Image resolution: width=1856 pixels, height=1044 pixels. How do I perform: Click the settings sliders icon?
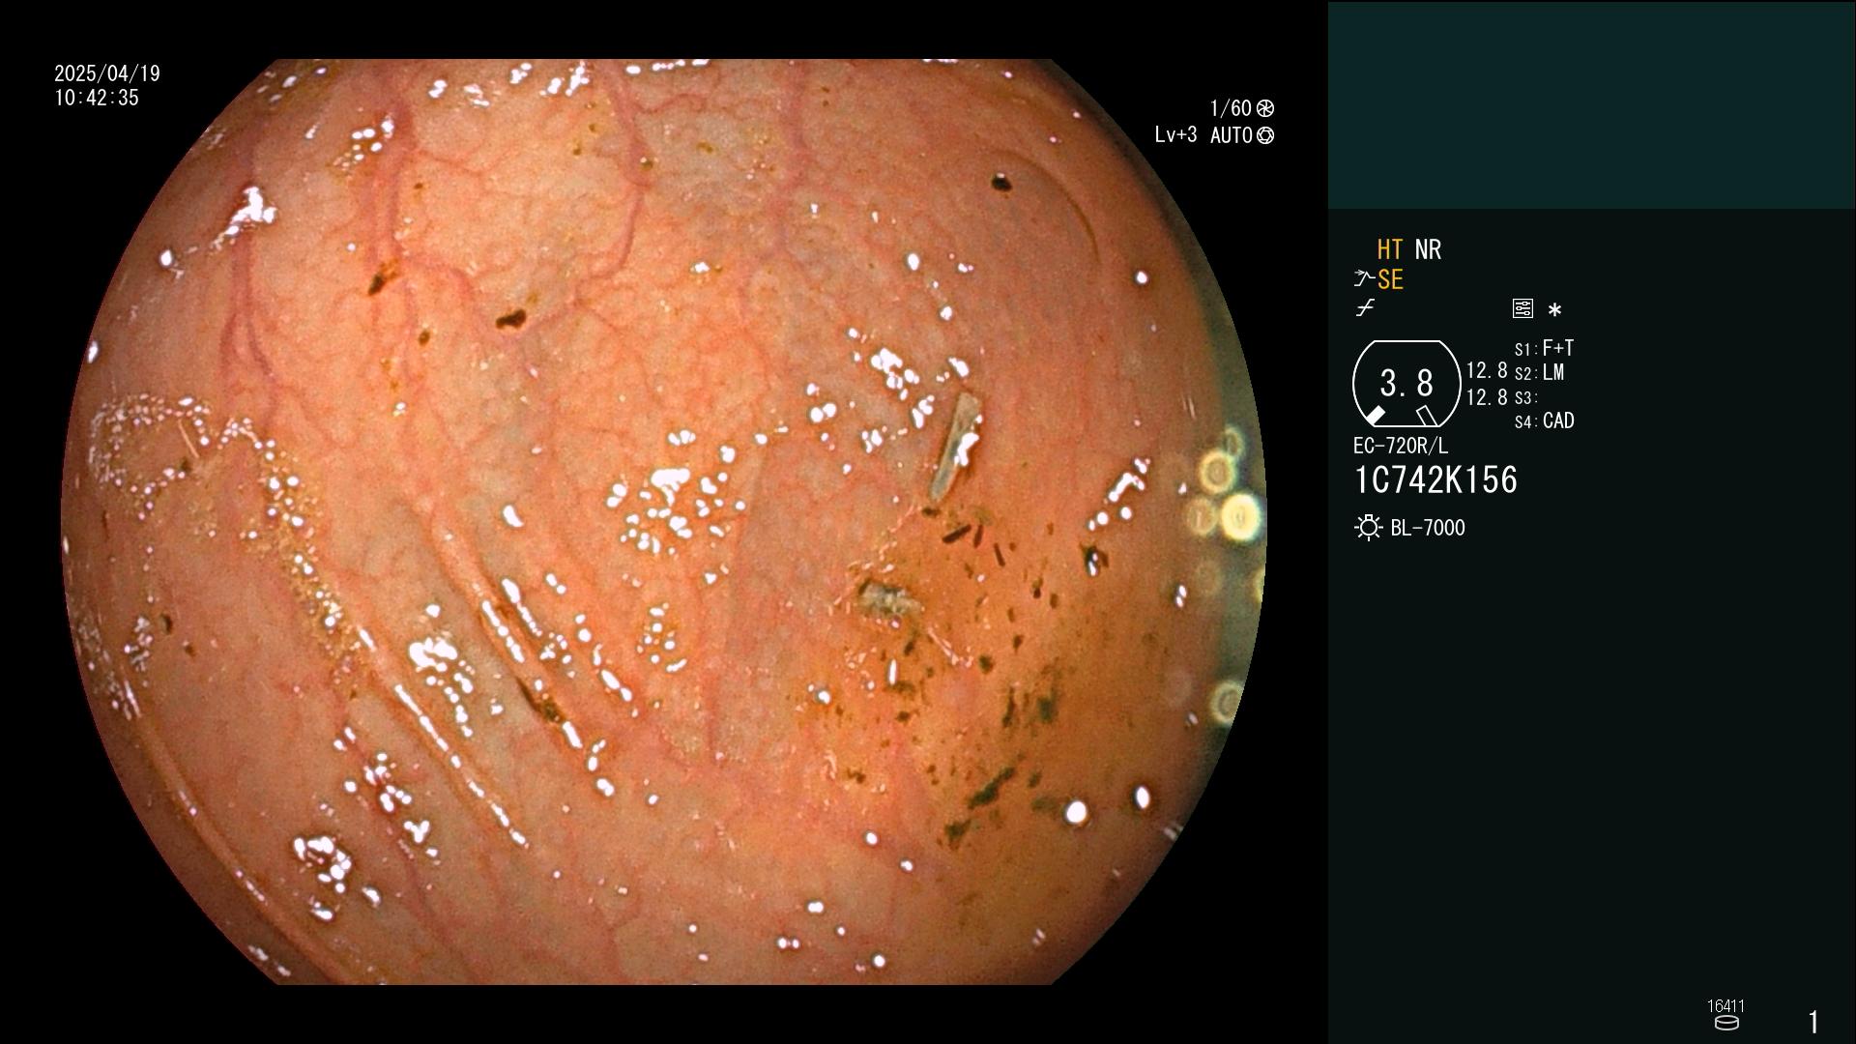click(x=1522, y=308)
